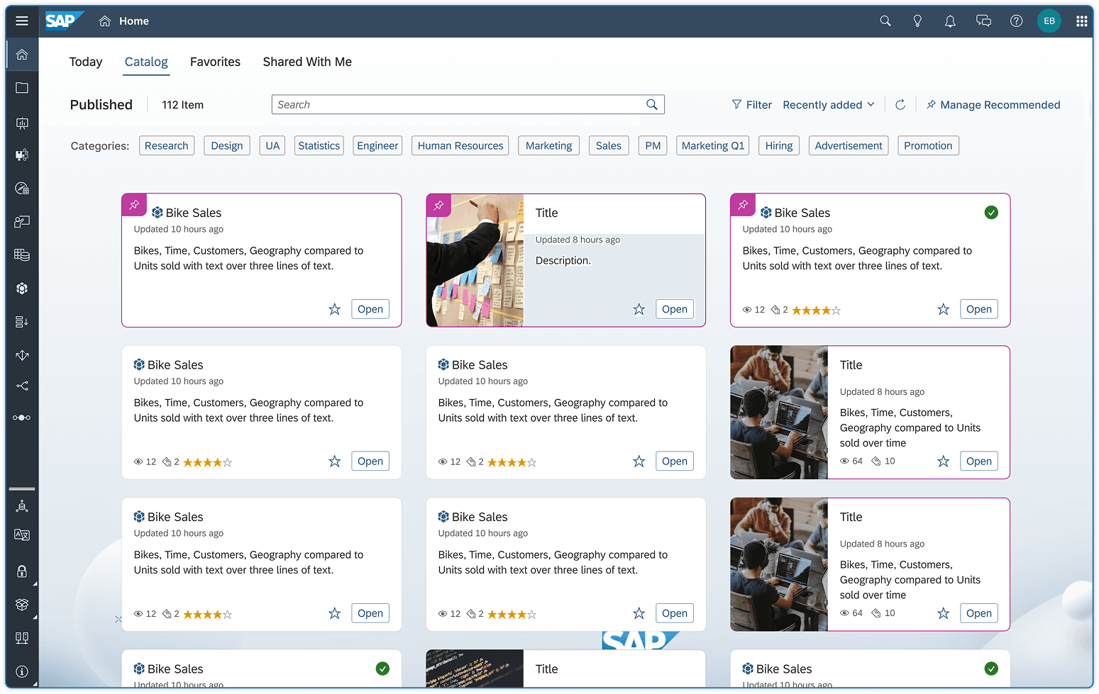Open the share-nodes Connections sidebar icon

click(x=22, y=386)
